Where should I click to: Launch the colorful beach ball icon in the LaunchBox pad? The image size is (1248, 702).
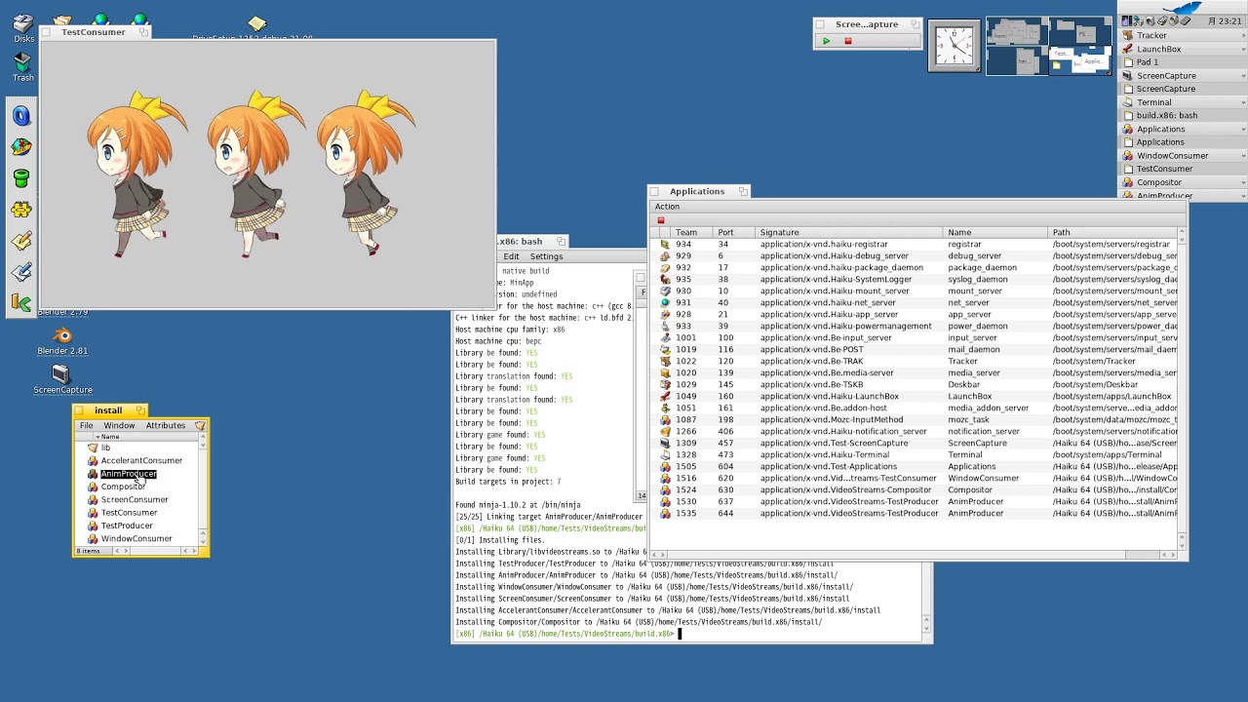[21, 147]
